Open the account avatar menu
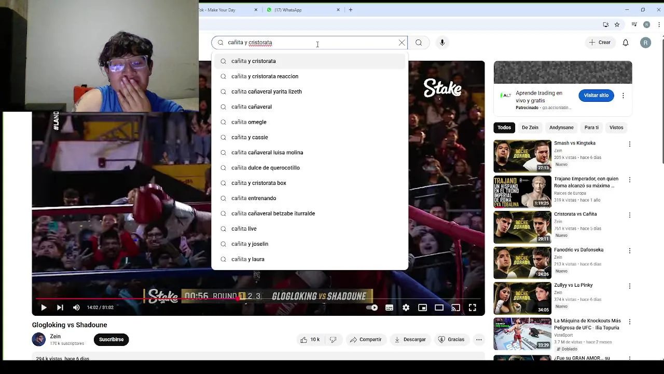This screenshot has height=374, width=664. tap(645, 43)
